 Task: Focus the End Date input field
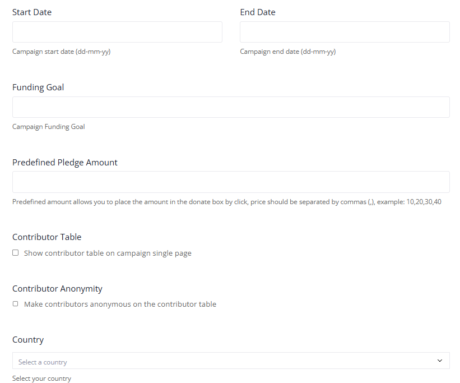click(x=345, y=32)
